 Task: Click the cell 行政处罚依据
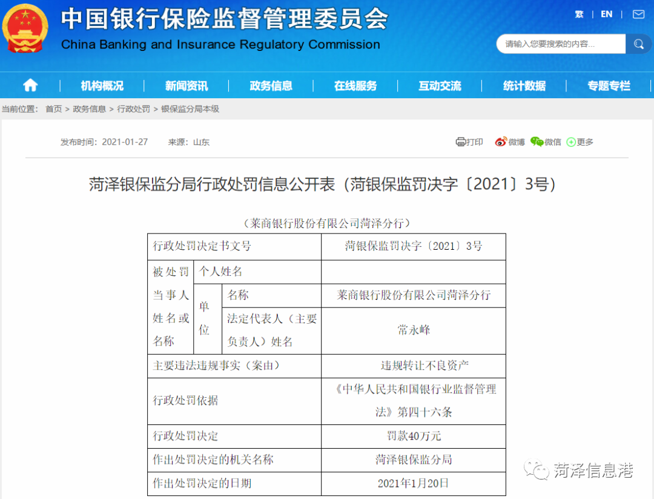pyautogui.click(x=234, y=401)
